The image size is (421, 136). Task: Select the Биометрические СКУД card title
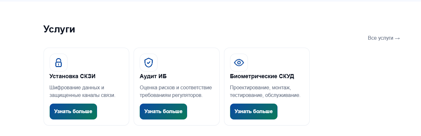(x=262, y=76)
